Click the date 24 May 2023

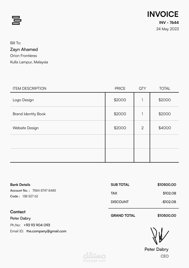click(167, 29)
